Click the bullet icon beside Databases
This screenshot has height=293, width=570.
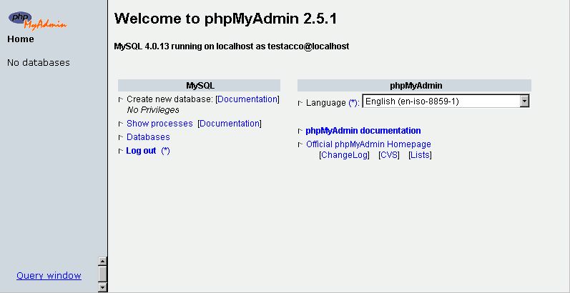121,137
